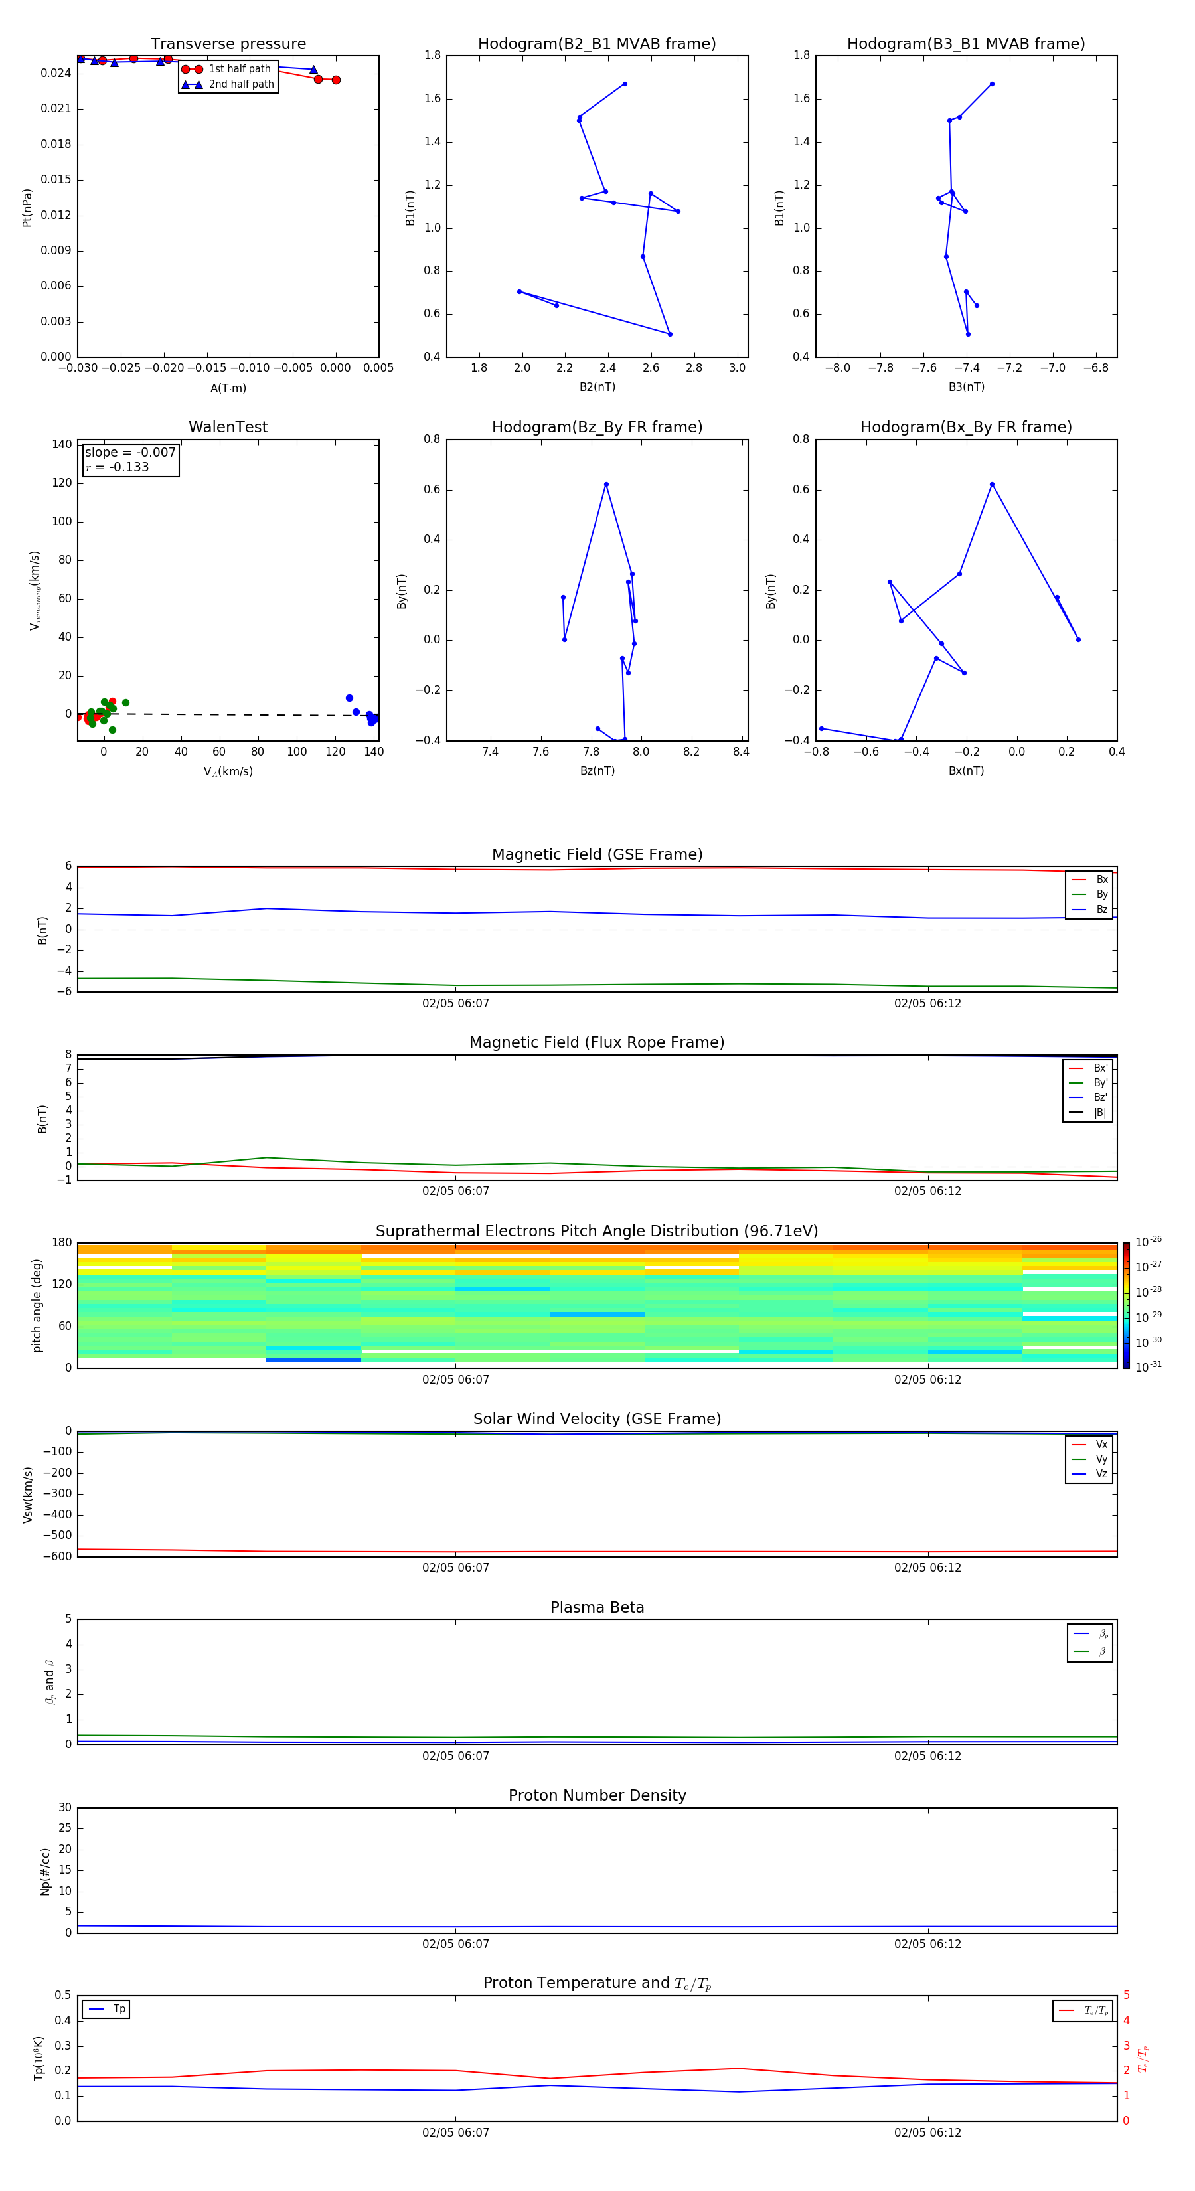Click the "Plasma Beta" title
Image resolution: width=1195 pixels, height=2191 pixels.
pos(597,1608)
